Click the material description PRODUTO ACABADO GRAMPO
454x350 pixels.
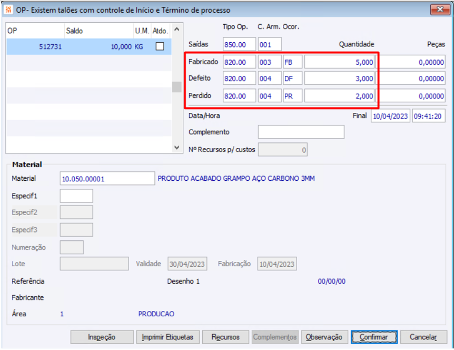coord(236,179)
